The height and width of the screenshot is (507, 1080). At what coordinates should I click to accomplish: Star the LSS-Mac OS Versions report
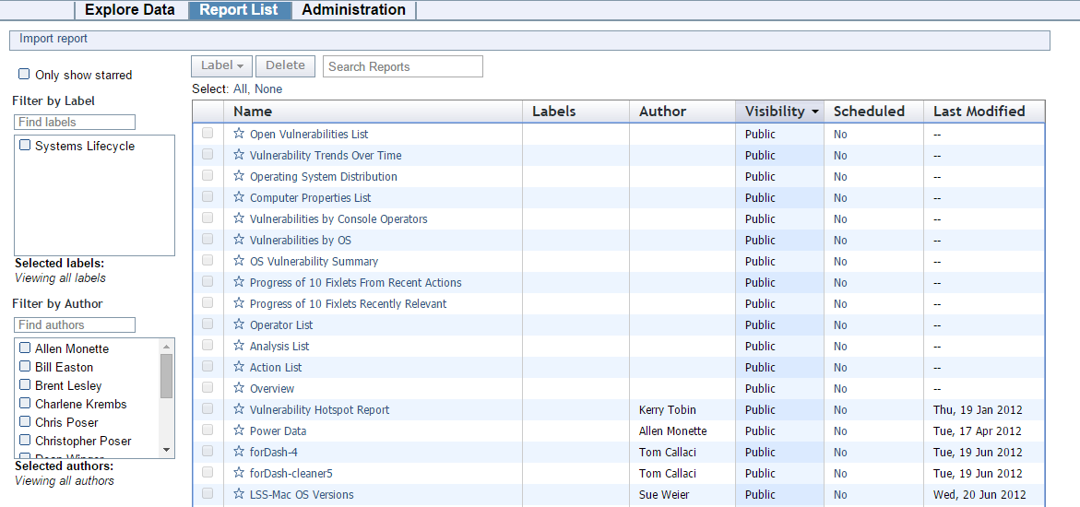pyautogui.click(x=239, y=493)
